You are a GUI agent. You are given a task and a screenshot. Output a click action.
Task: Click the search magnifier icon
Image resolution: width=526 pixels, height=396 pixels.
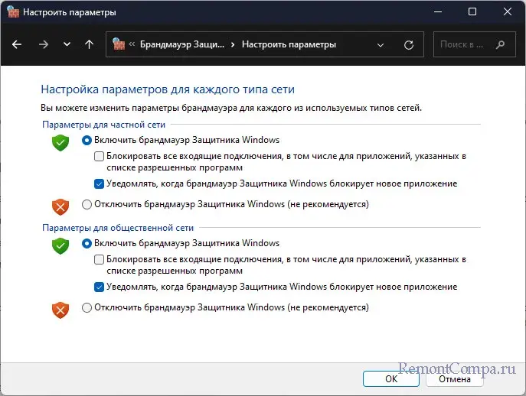coord(500,44)
